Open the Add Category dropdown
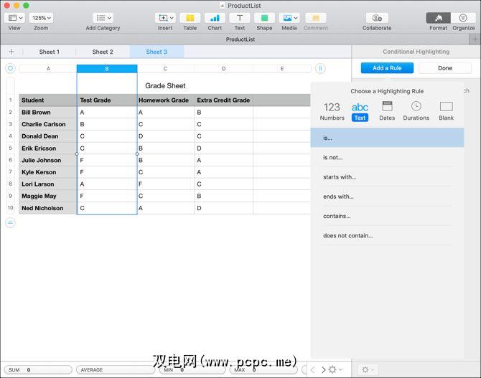Viewport: 481px width, 378px height. [103, 18]
